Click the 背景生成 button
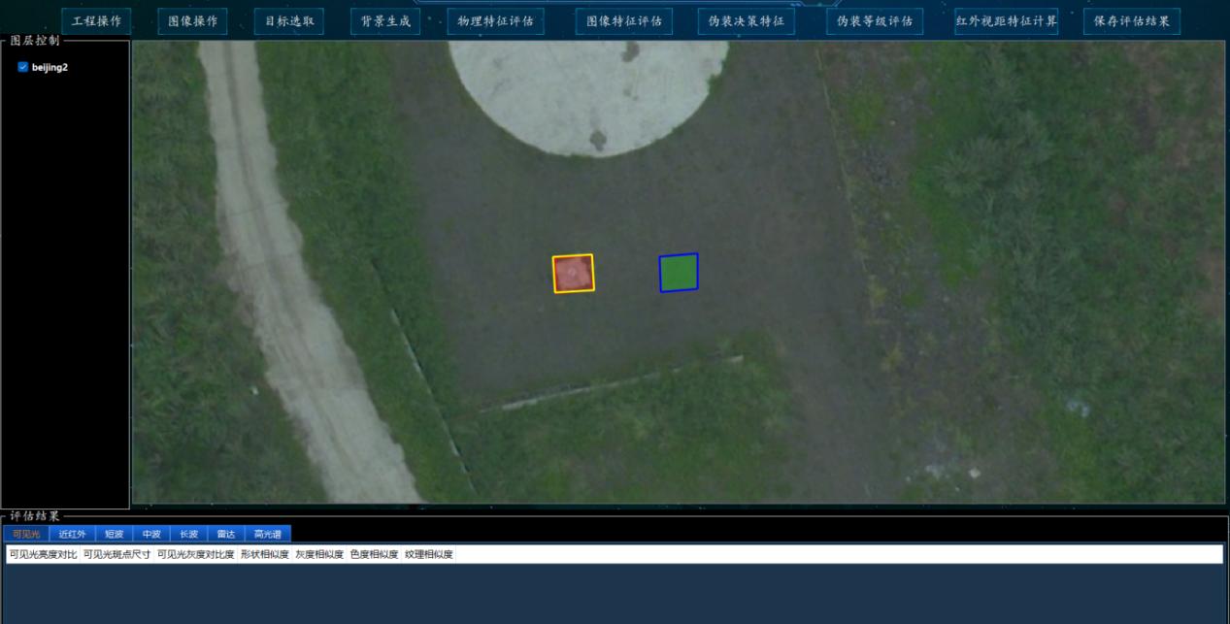 (x=385, y=21)
